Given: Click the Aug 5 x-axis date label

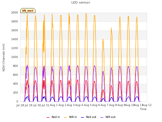Looking at the screenshot, I should (88, 105).
